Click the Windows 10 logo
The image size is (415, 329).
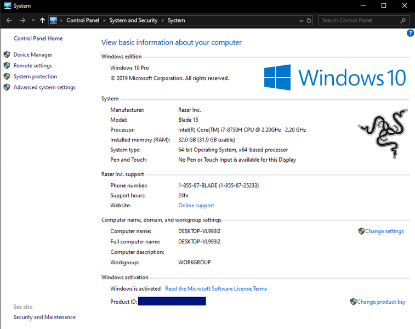pos(335,77)
